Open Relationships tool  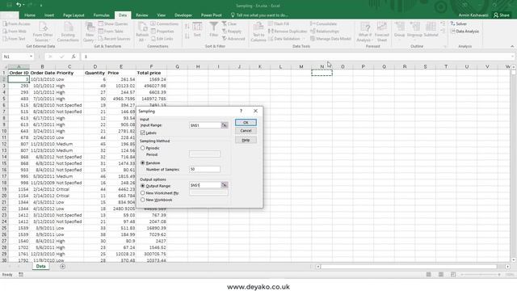[x=325, y=32]
